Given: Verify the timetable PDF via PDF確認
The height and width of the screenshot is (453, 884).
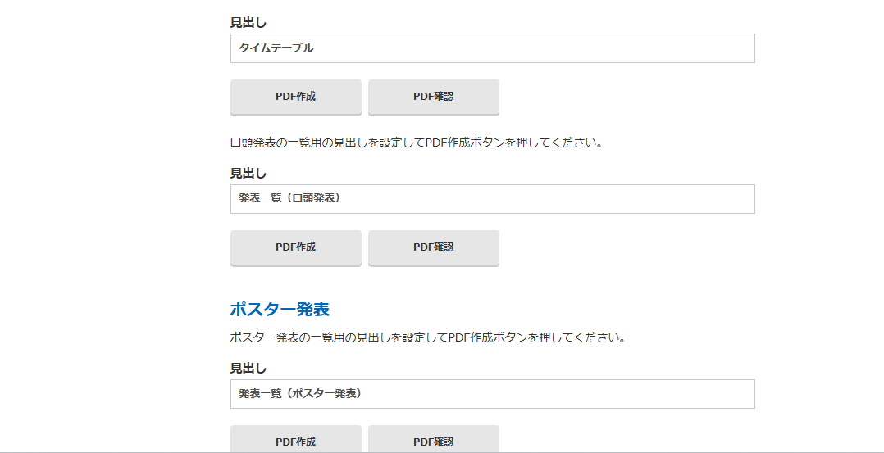Looking at the screenshot, I should click(434, 97).
